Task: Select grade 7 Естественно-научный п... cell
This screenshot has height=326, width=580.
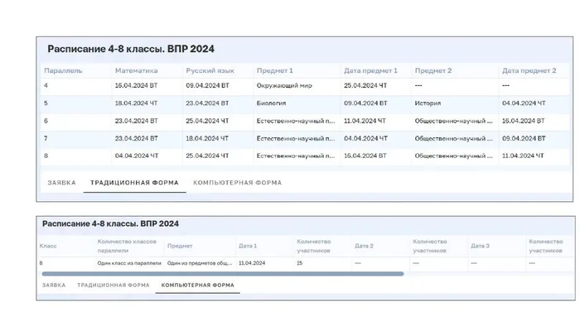Action: [296, 138]
